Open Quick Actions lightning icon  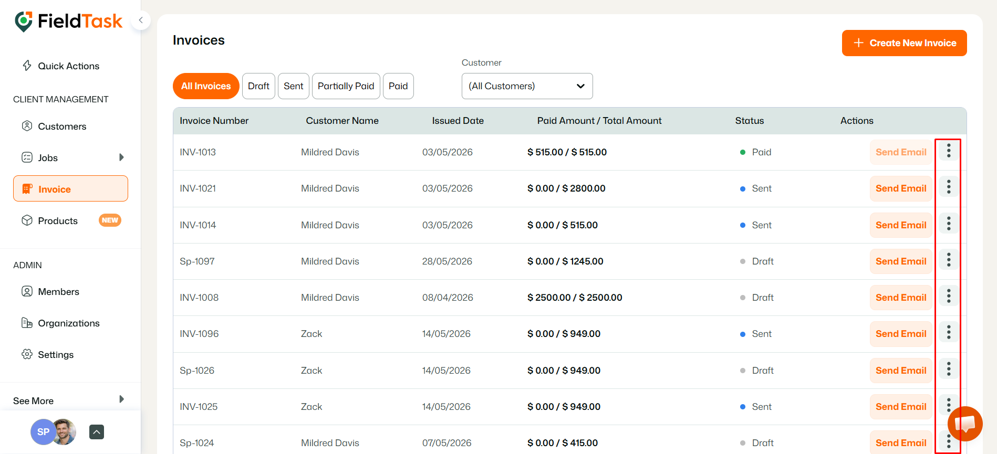click(27, 66)
